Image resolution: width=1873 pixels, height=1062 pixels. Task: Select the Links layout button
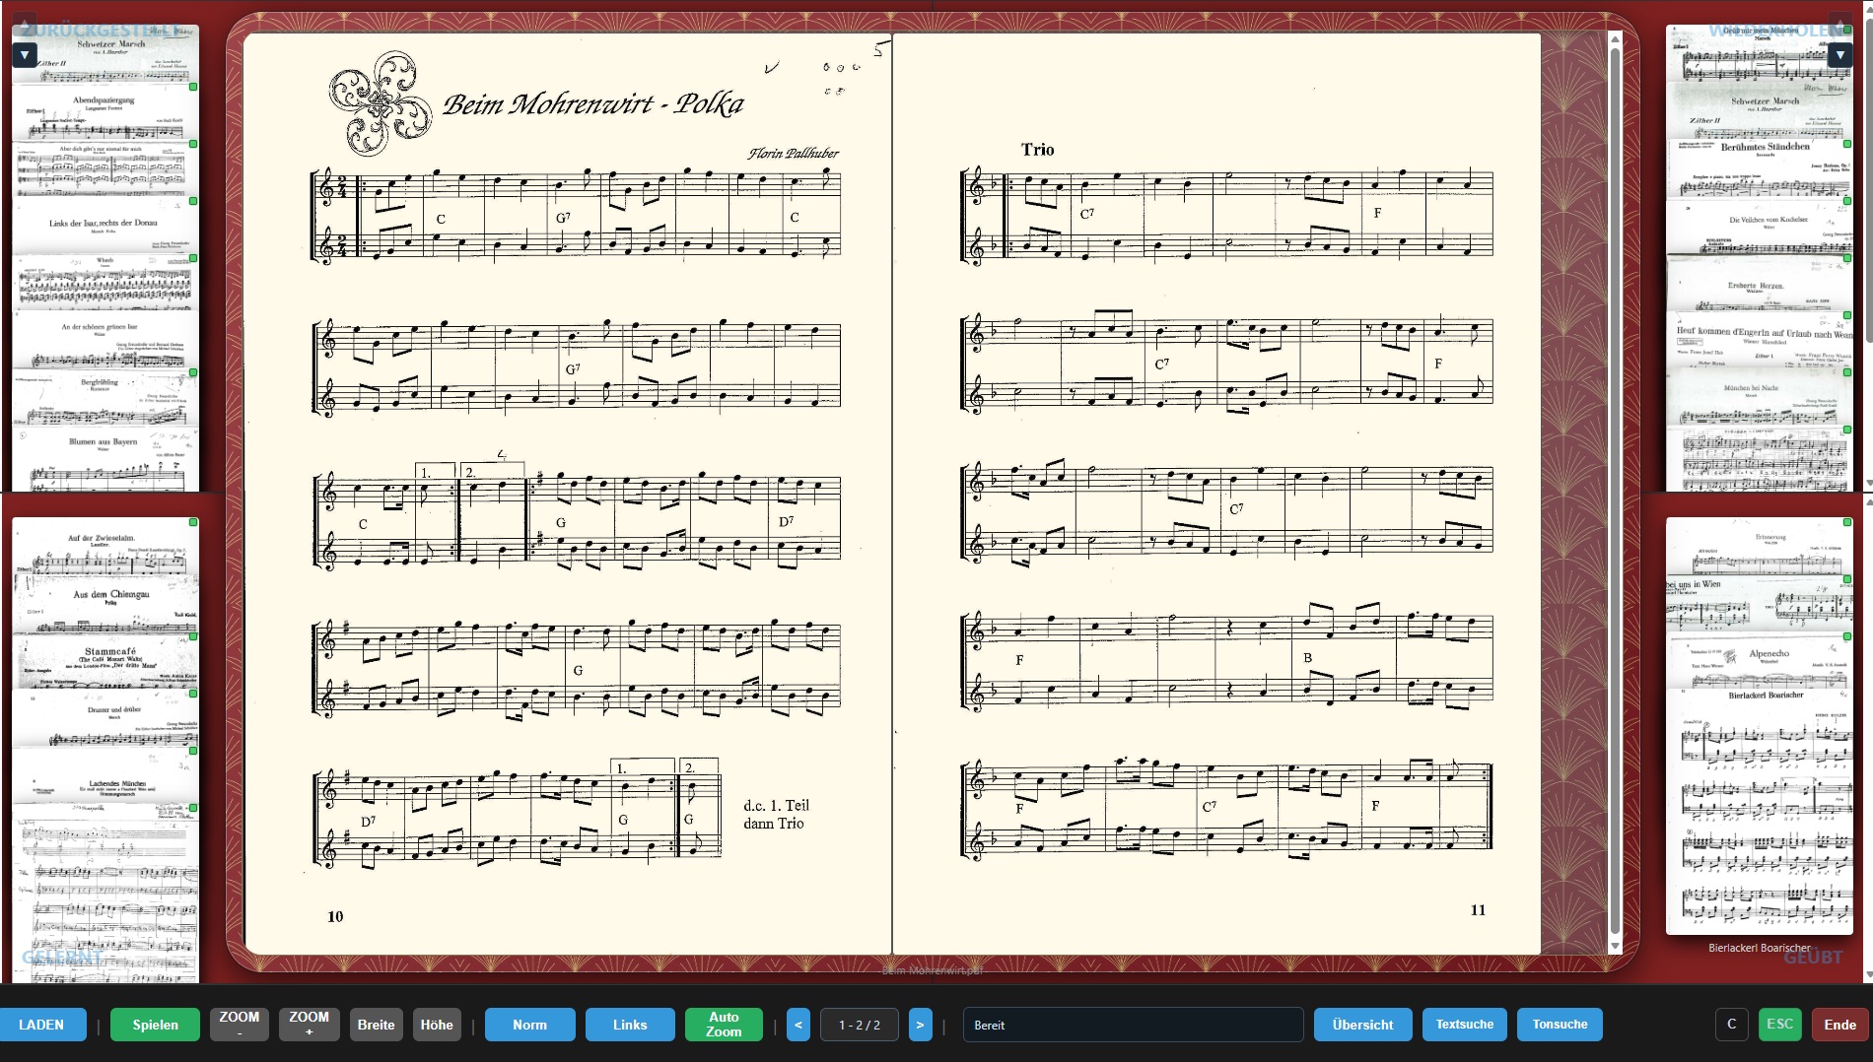[x=630, y=1025]
